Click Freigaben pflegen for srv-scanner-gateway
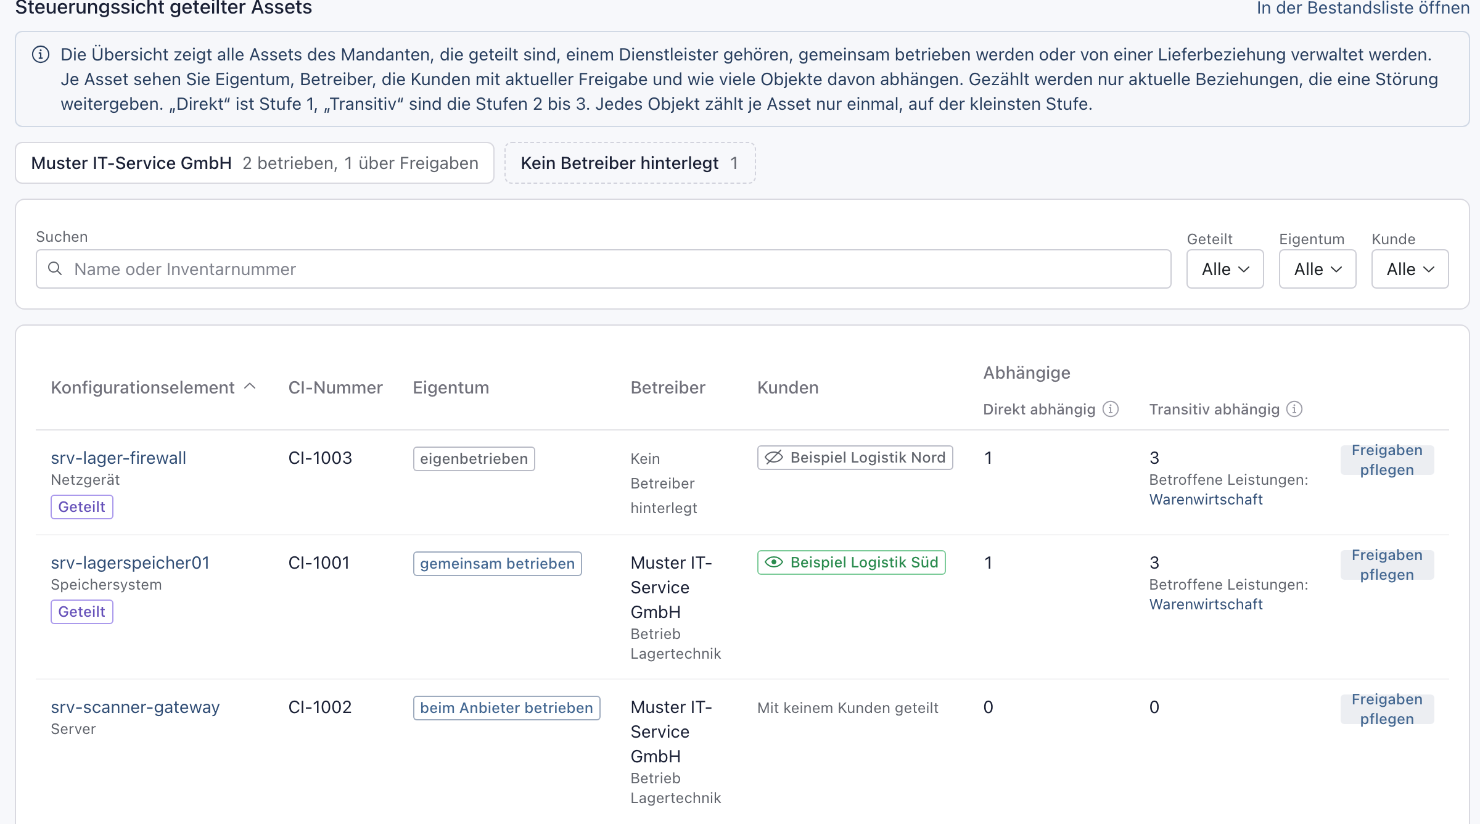This screenshot has width=1480, height=824. coord(1387,709)
